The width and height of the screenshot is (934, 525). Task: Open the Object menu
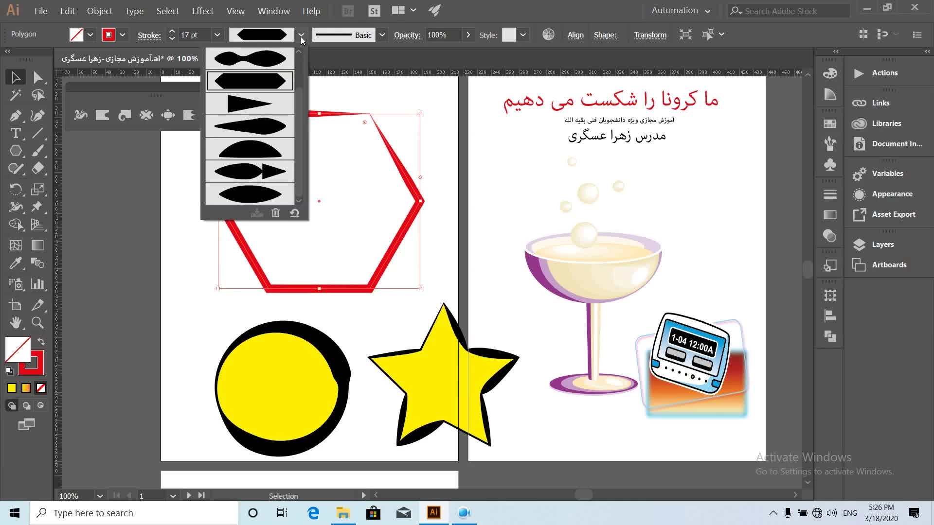pyautogui.click(x=99, y=11)
